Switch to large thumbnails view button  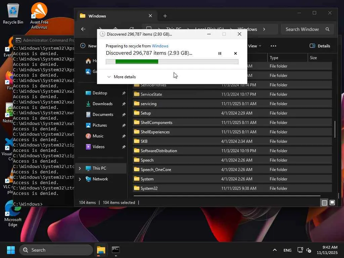tap(332, 203)
